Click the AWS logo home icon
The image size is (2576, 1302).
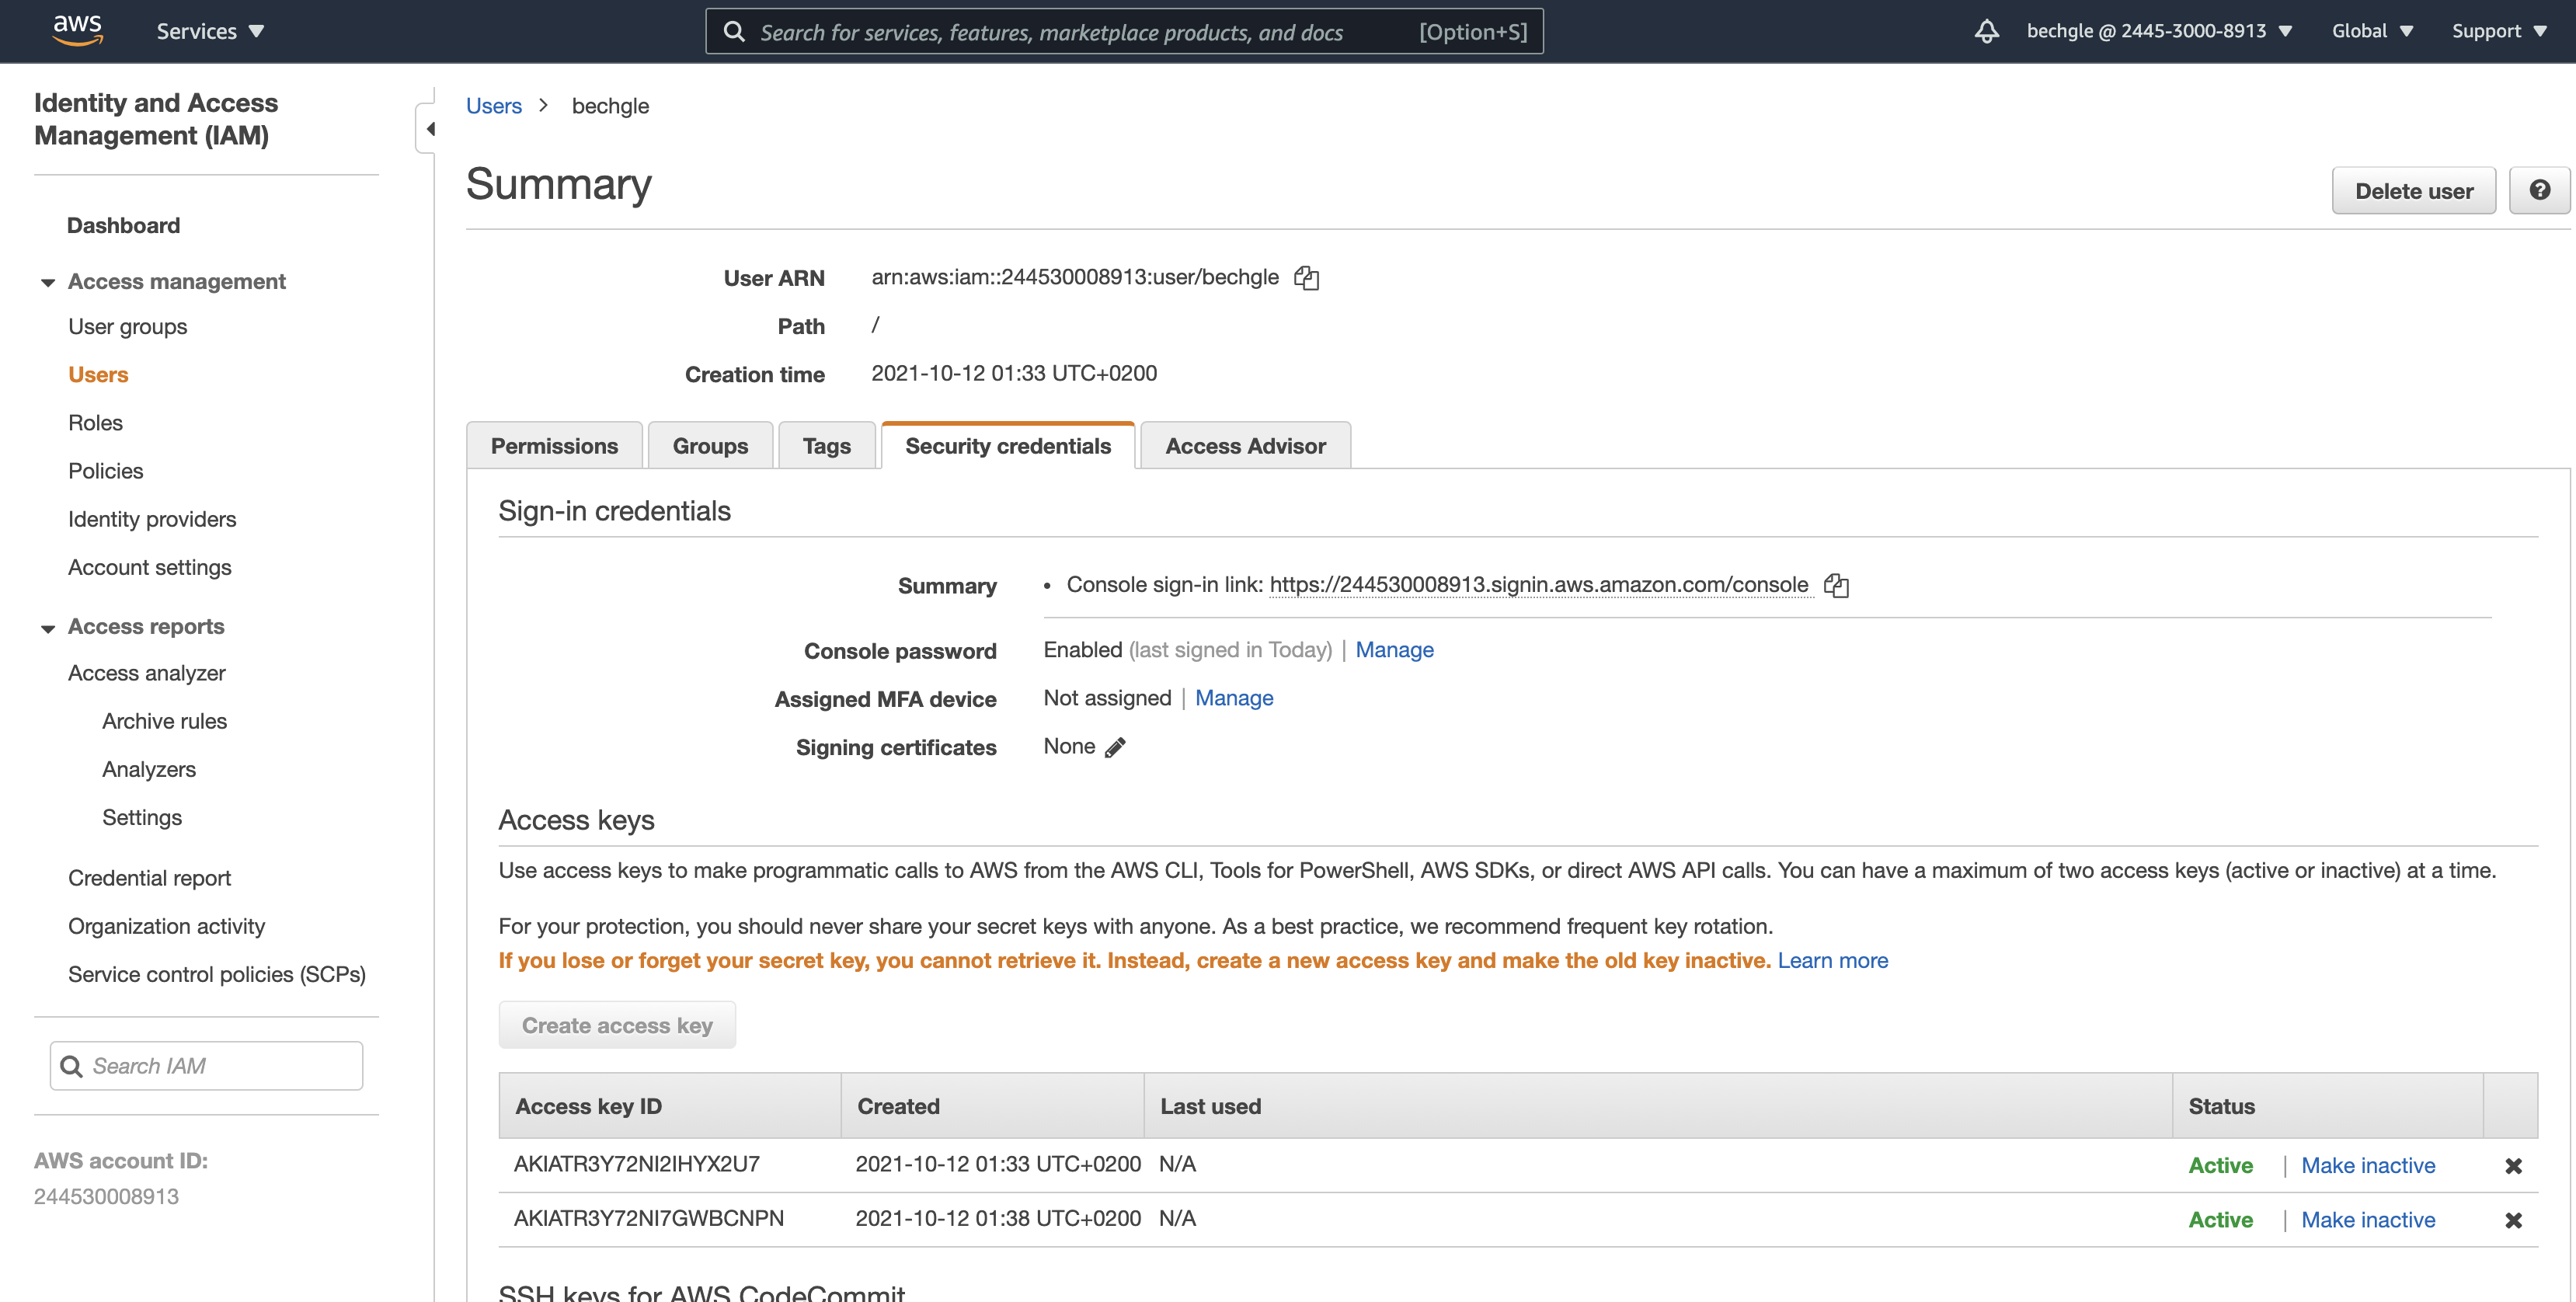click(x=77, y=30)
